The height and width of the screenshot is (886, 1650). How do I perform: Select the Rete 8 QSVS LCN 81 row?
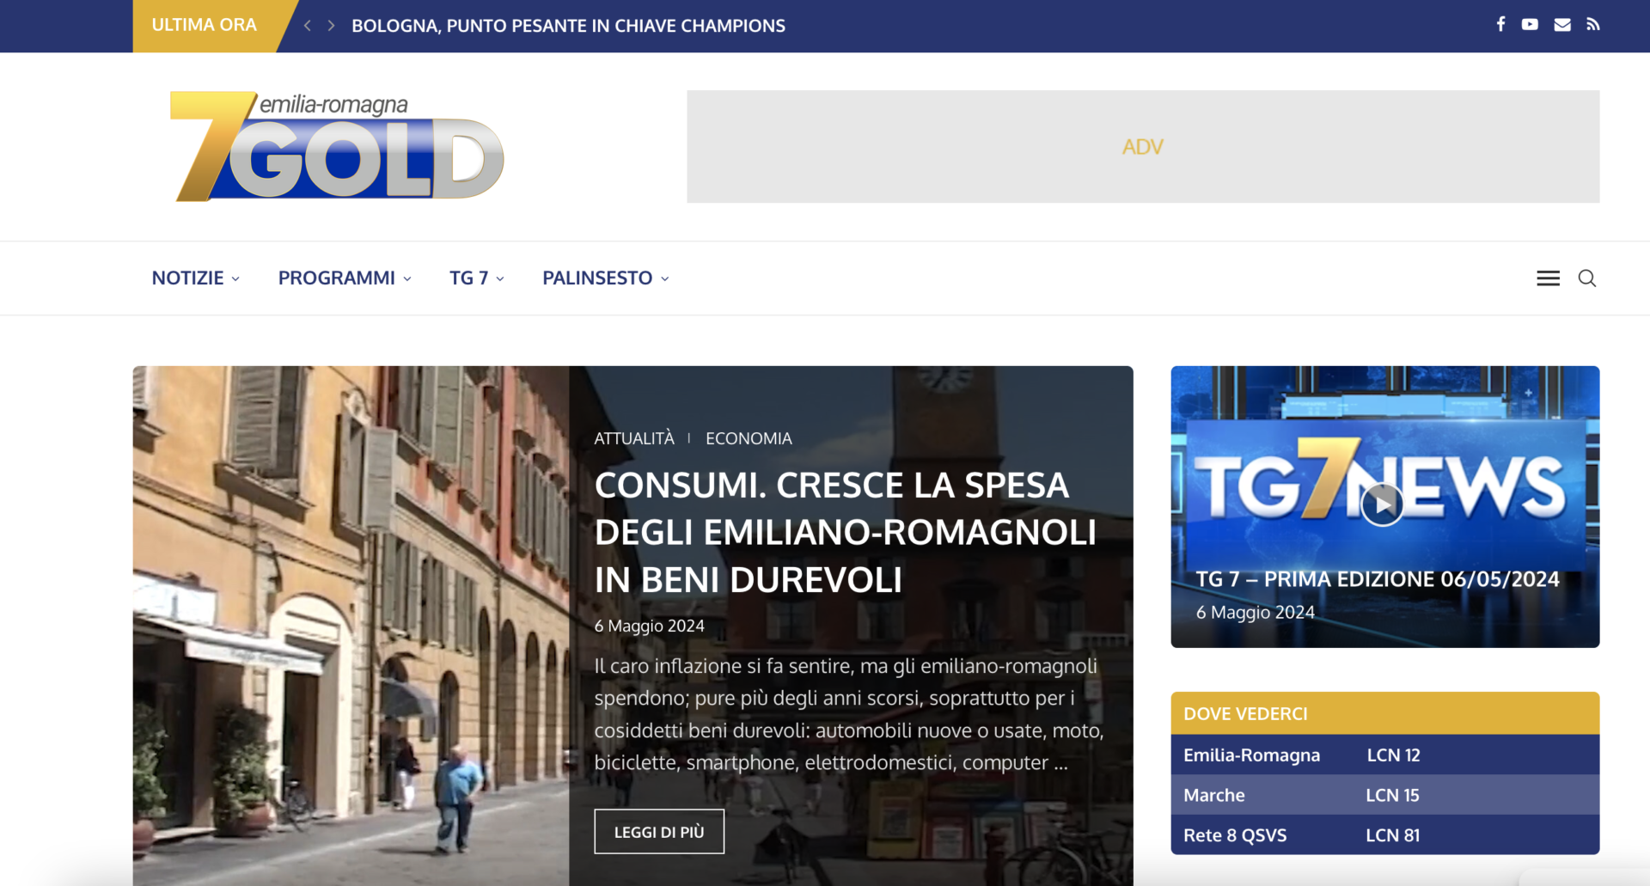point(1385,835)
